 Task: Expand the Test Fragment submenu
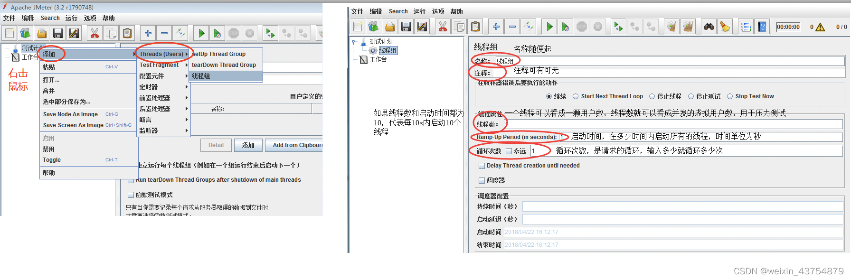pos(163,65)
